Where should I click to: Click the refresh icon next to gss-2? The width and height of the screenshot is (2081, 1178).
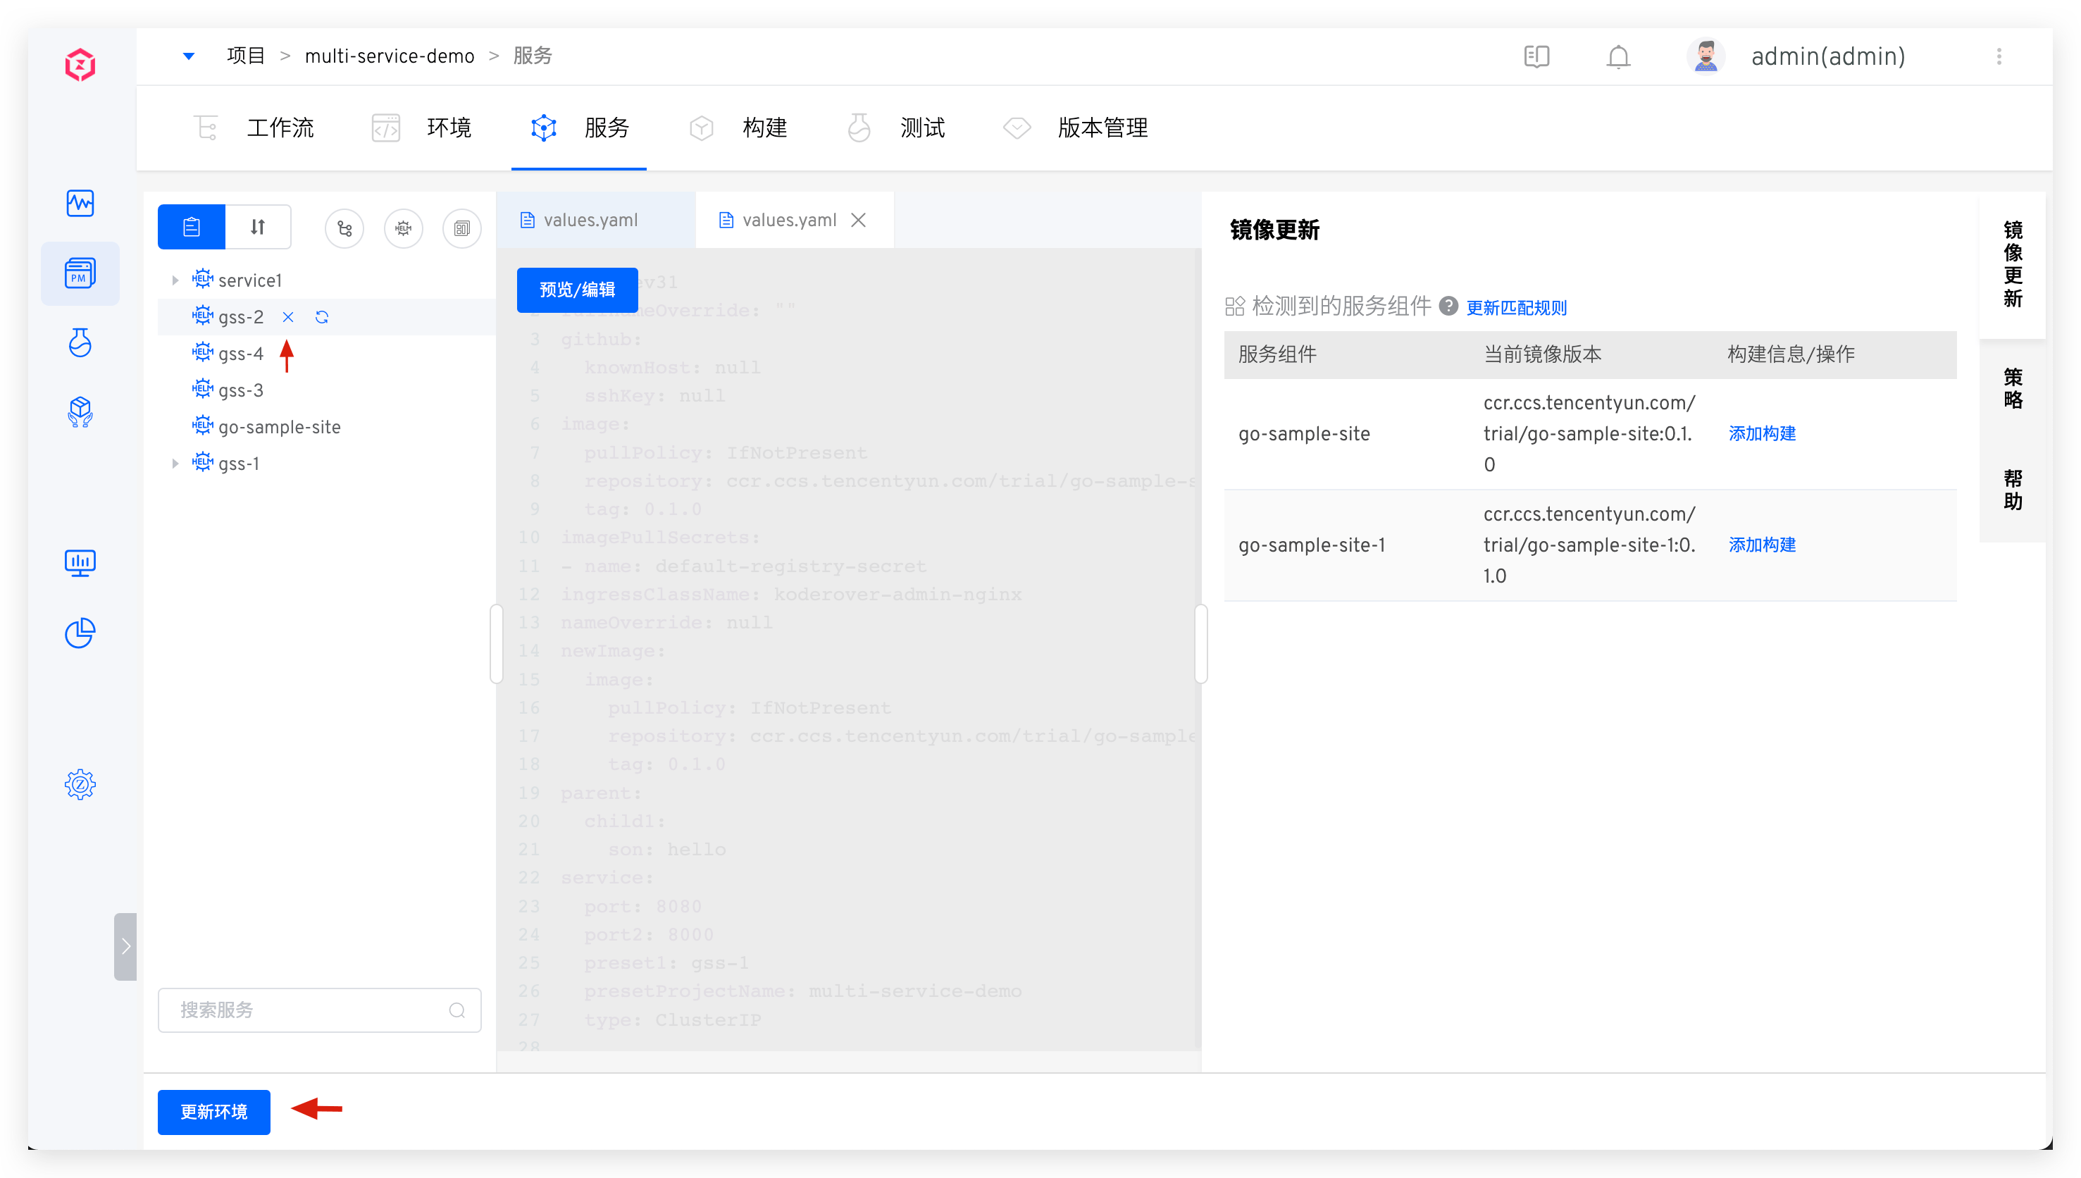(x=322, y=317)
